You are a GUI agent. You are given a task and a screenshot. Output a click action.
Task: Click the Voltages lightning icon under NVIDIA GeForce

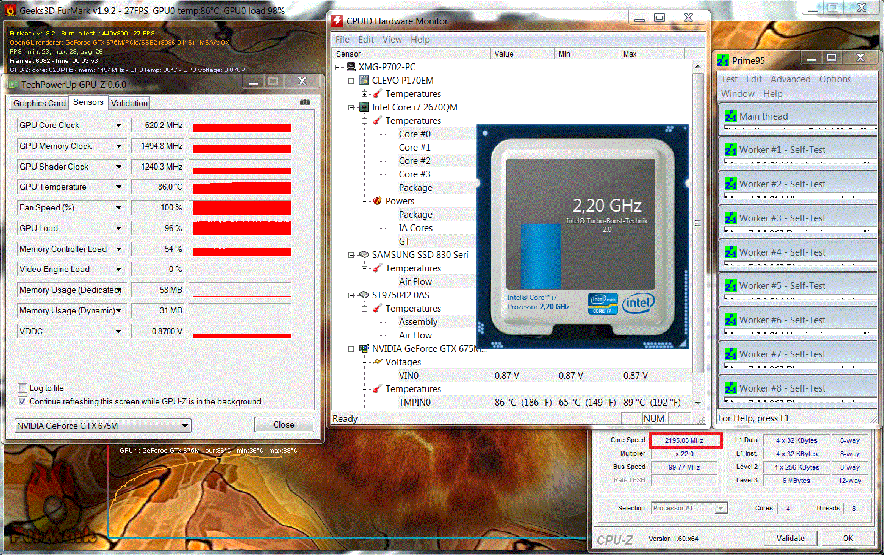(378, 362)
